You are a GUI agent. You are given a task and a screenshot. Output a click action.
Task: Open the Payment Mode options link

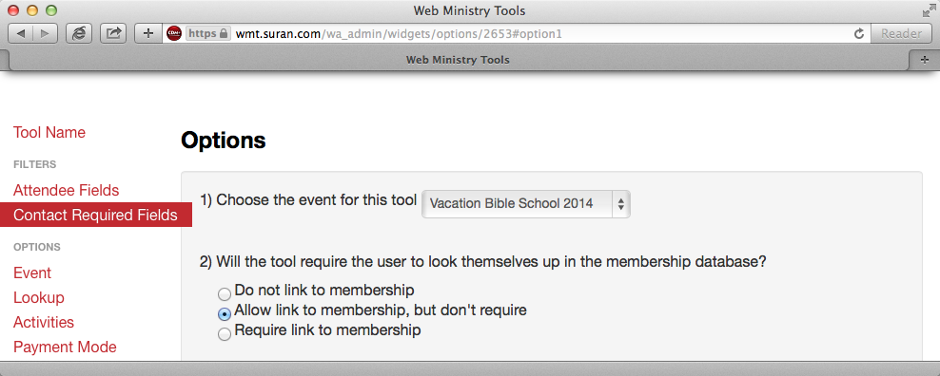(65, 348)
